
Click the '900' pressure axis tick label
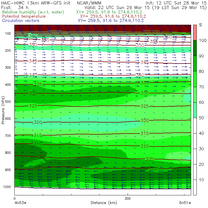[8, 170]
